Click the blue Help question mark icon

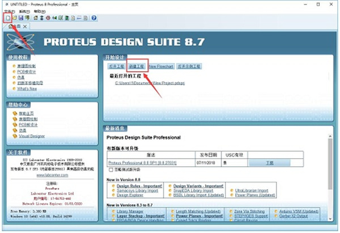coord(93,18)
